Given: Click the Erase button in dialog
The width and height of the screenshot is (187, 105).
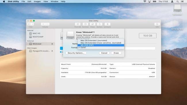Looking at the screenshot, I should [116, 53].
